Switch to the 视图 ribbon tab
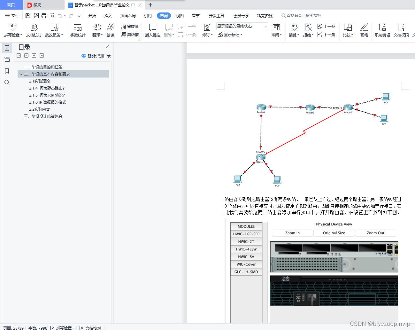This screenshot has width=415, height=330. point(180,16)
